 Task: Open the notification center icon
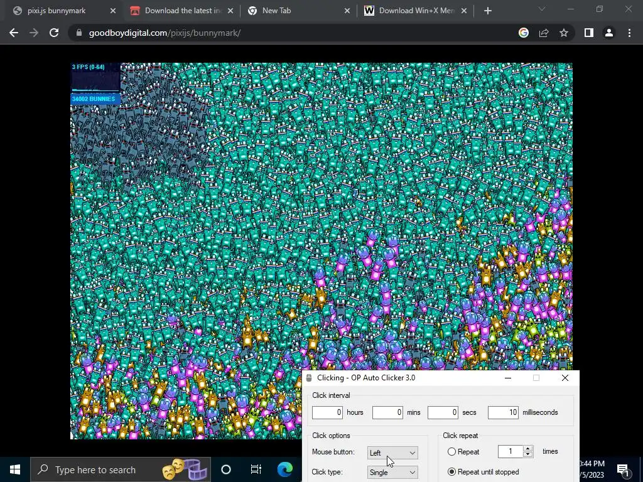coord(624,469)
